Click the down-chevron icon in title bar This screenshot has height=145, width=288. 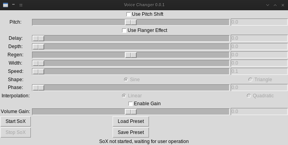267,5
